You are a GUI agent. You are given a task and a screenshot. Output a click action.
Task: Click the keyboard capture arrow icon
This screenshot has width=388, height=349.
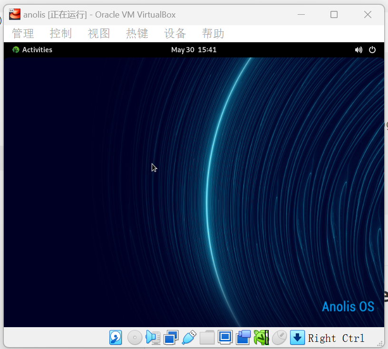pyautogui.click(x=297, y=338)
